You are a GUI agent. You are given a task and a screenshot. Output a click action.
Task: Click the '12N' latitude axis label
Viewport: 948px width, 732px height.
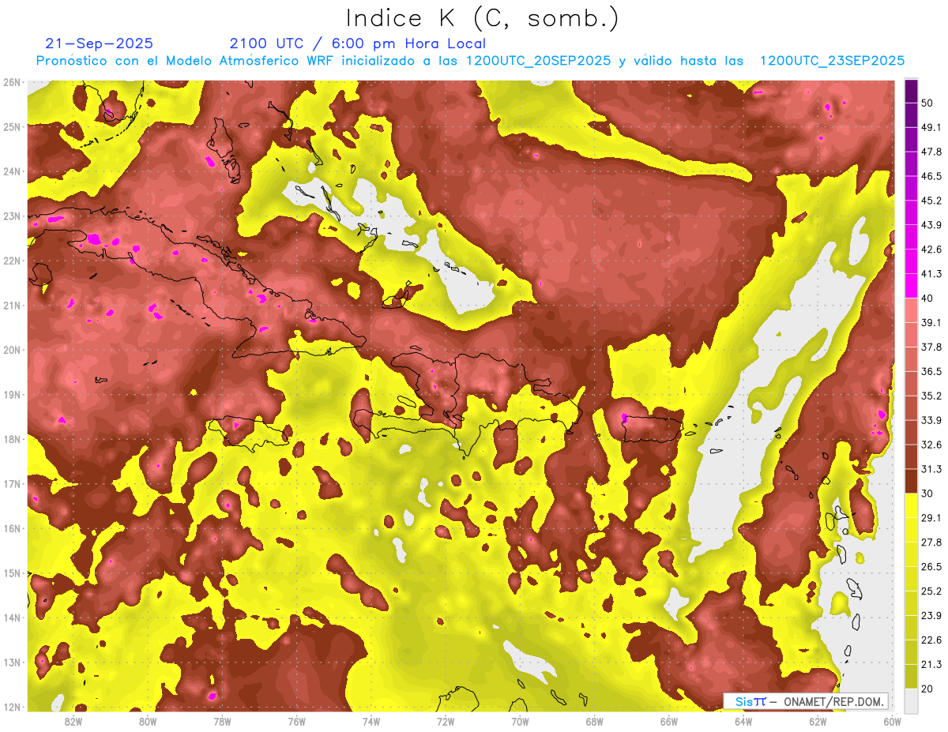point(11,707)
